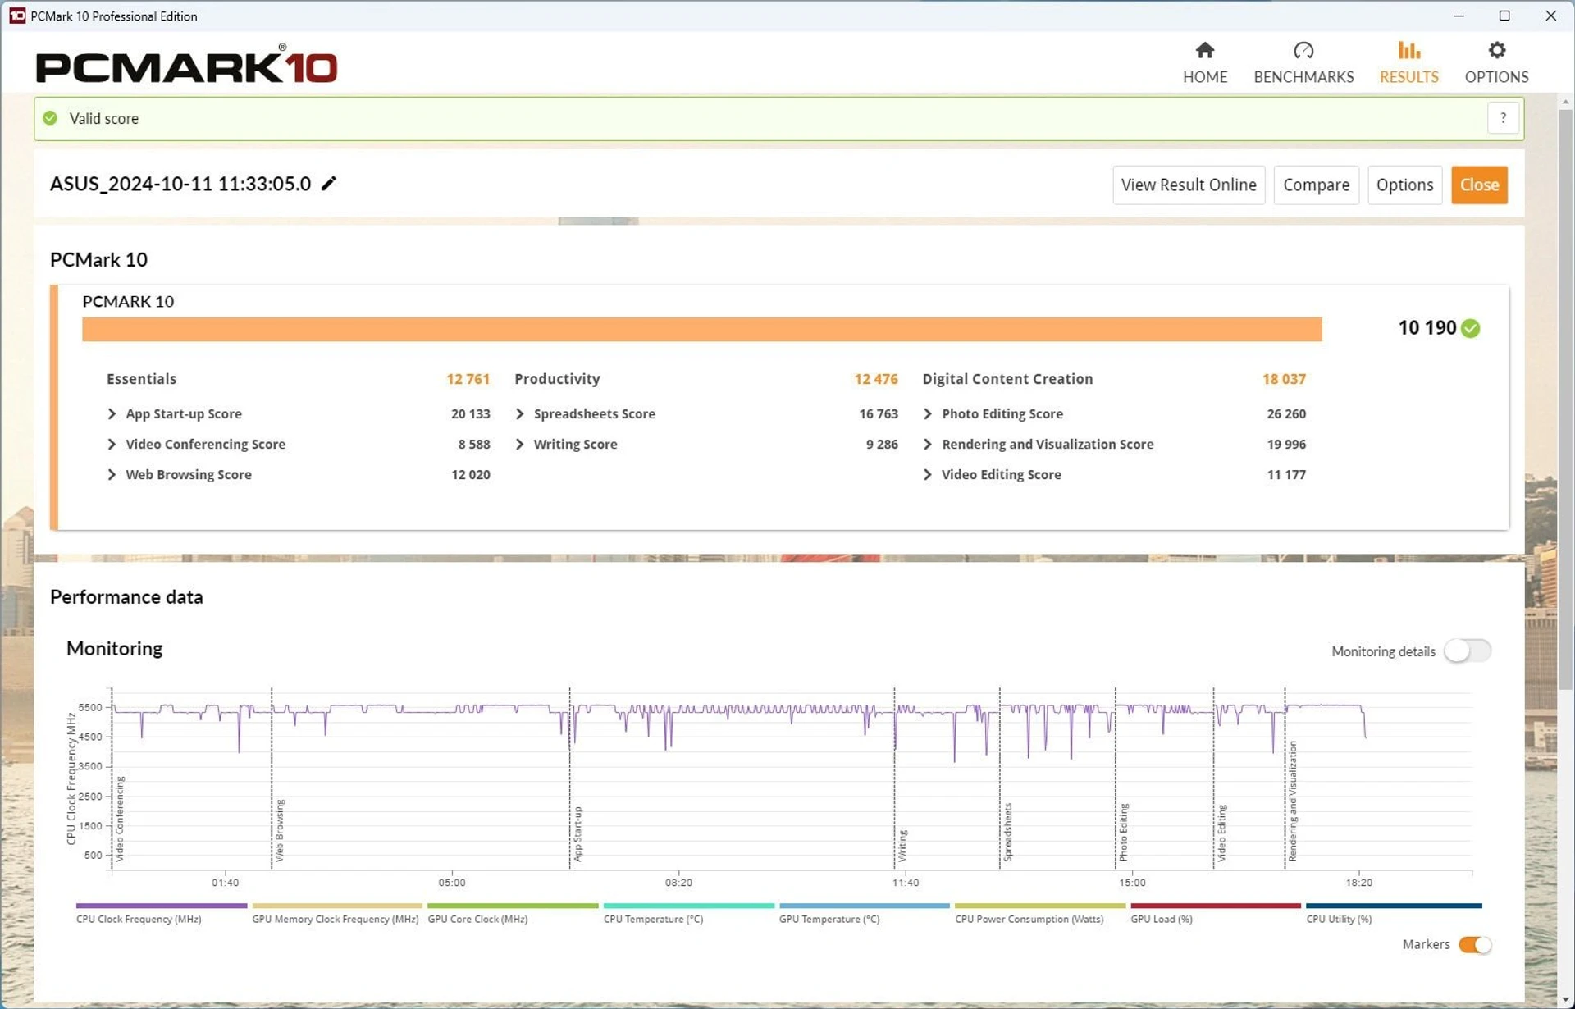This screenshot has height=1009, width=1575.
Task: Click the PCMark 10 title bar app icon
Action: [16, 16]
